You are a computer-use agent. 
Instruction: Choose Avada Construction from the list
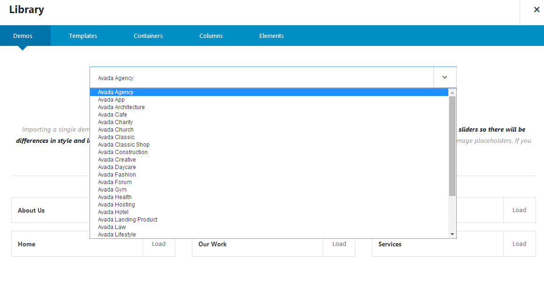pyautogui.click(x=269, y=152)
